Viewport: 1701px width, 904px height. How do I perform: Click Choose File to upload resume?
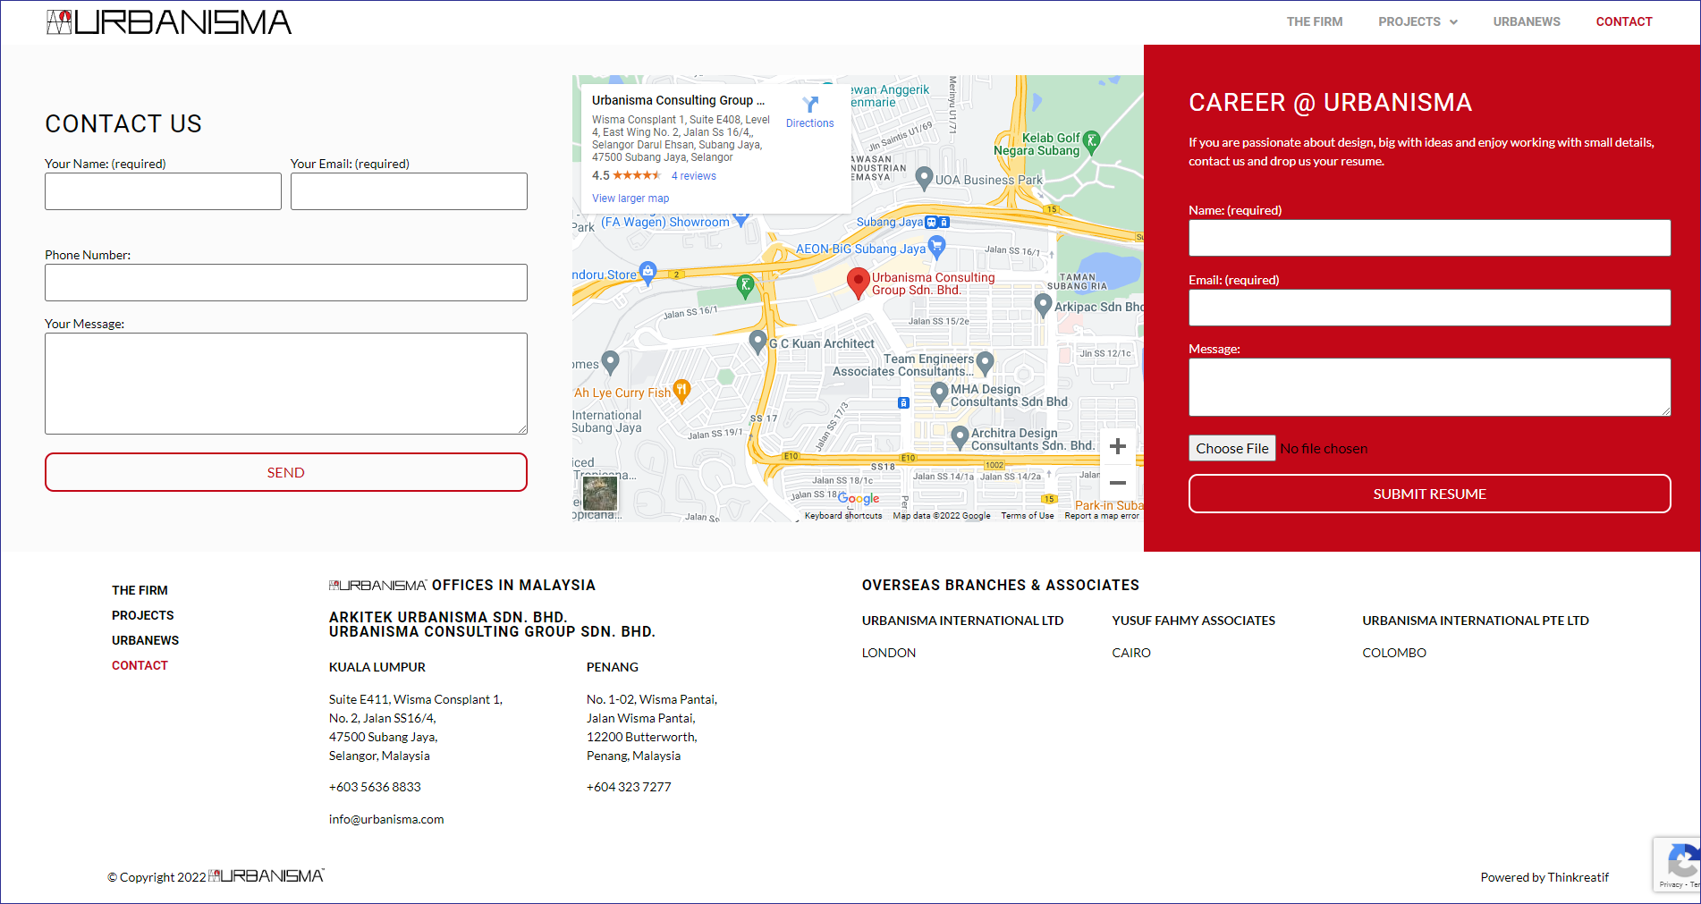1231,448
